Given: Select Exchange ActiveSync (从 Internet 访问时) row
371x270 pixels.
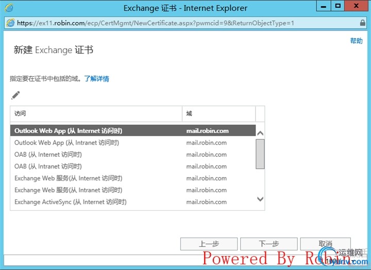Looking at the screenshot, I should point(133,202).
